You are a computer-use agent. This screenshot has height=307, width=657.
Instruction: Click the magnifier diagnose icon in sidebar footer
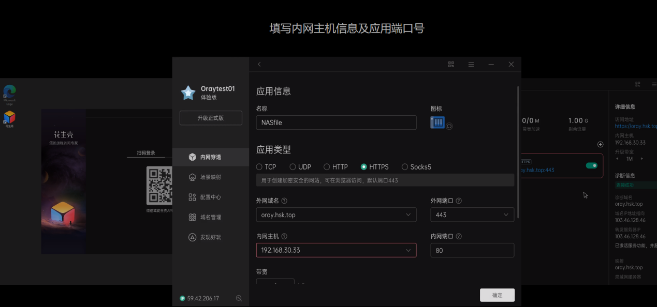tap(239, 298)
